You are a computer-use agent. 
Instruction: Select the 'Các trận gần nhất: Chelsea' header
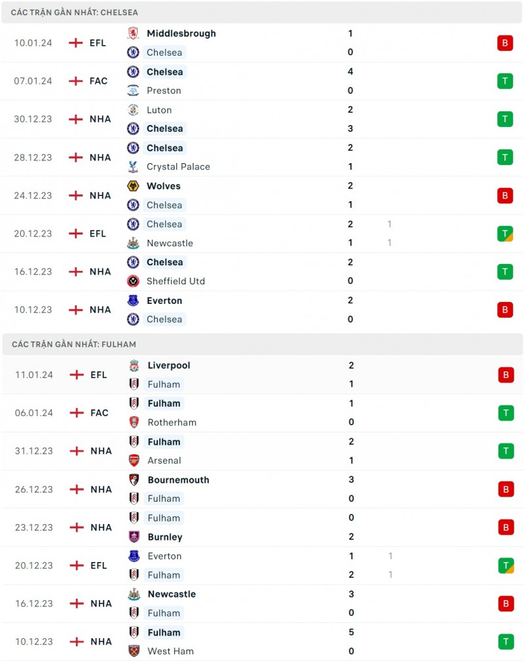[75, 12]
